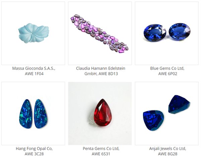The image size is (201, 158).
Task: Click the right opal doublet stone
Action: (41, 114)
